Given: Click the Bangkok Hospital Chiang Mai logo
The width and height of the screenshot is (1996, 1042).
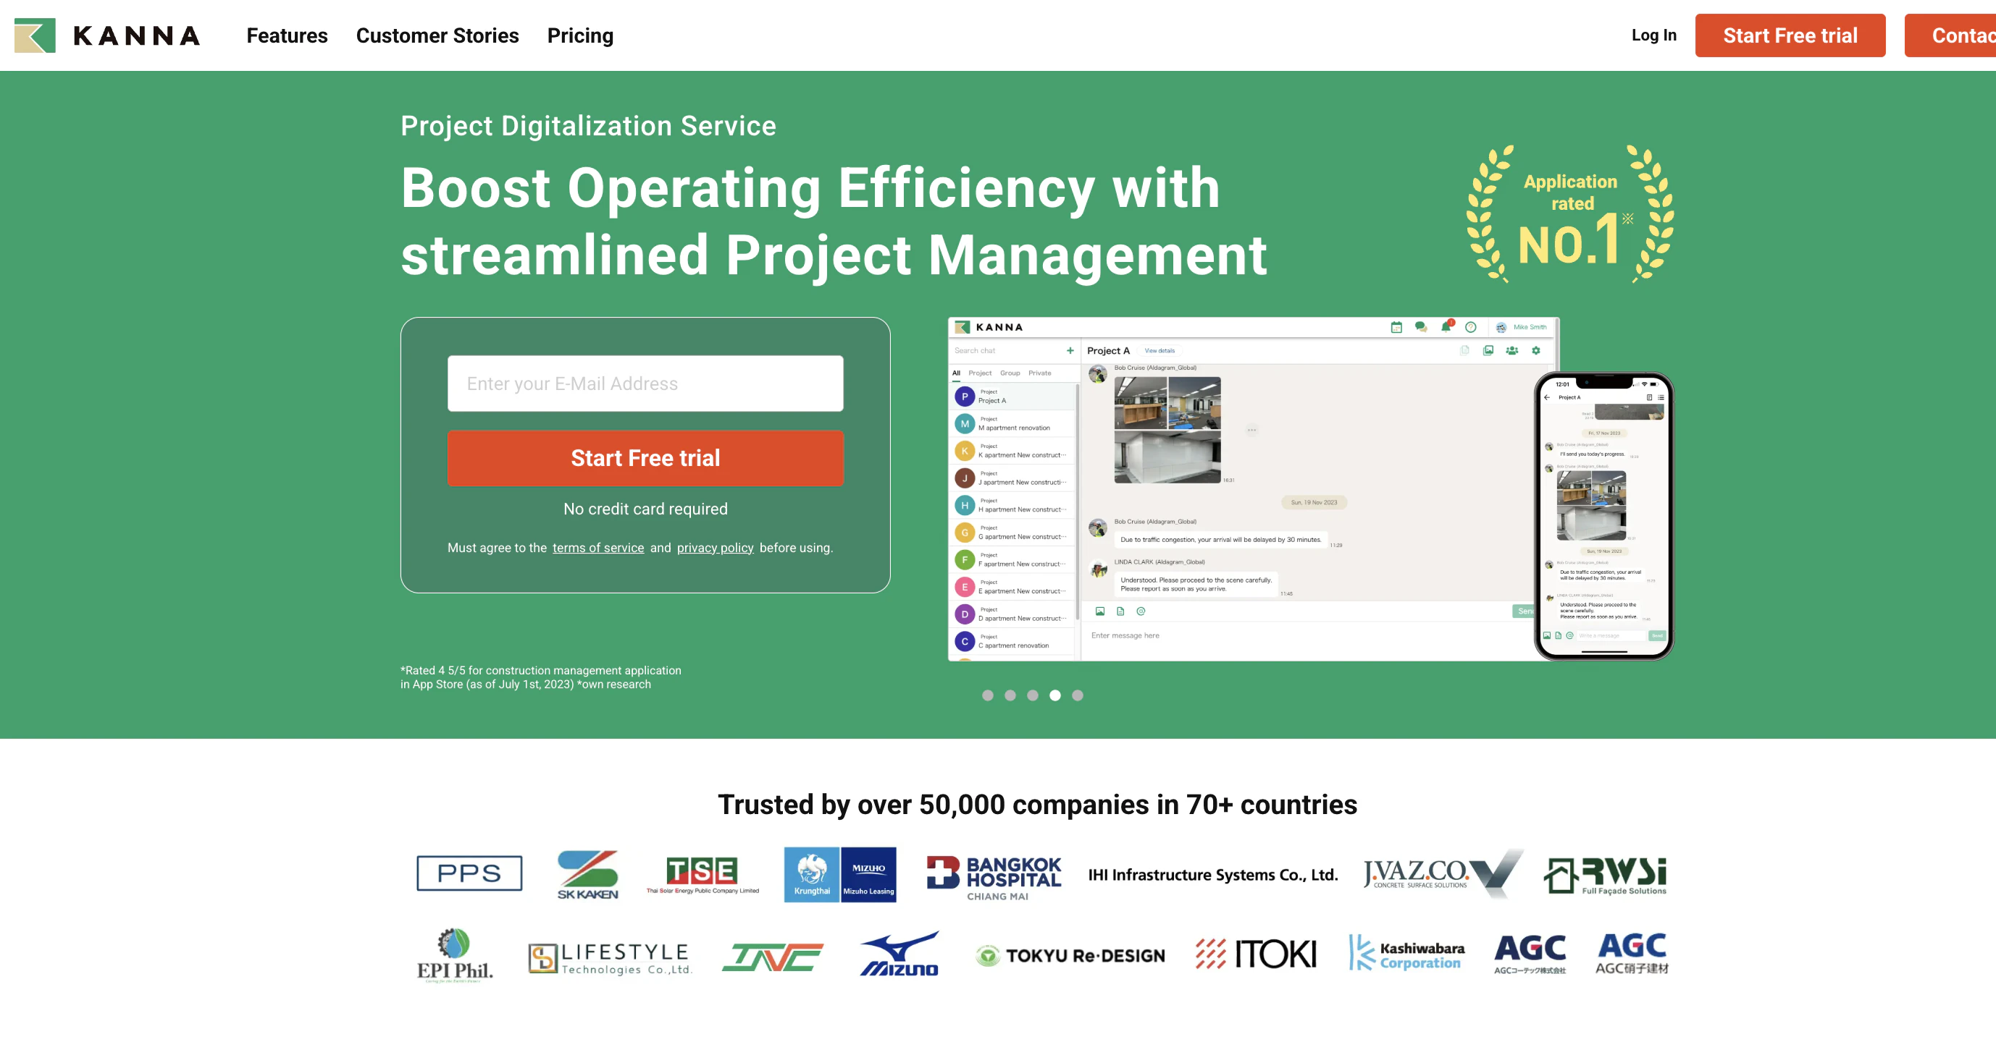Looking at the screenshot, I should point(994,877).
